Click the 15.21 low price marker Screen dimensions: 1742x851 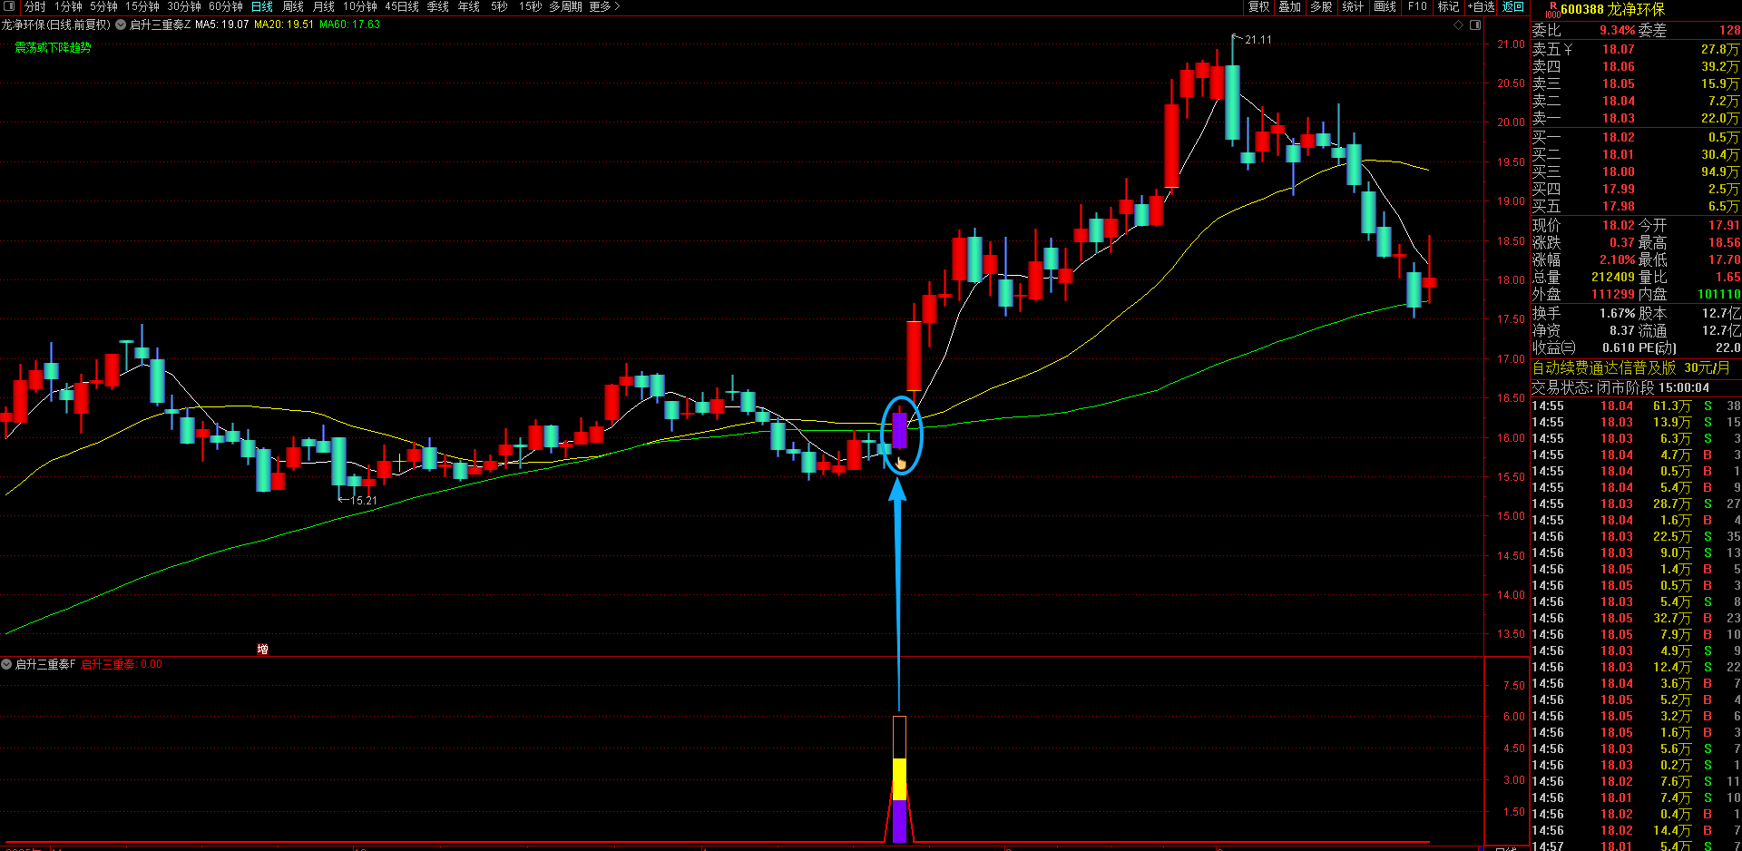(363, 500)
